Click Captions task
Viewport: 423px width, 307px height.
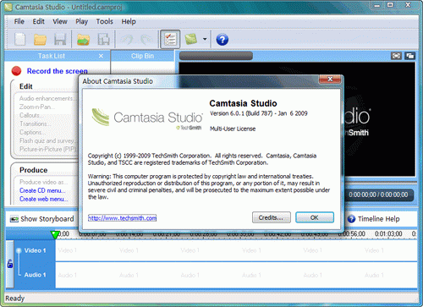tap(32, 132)
